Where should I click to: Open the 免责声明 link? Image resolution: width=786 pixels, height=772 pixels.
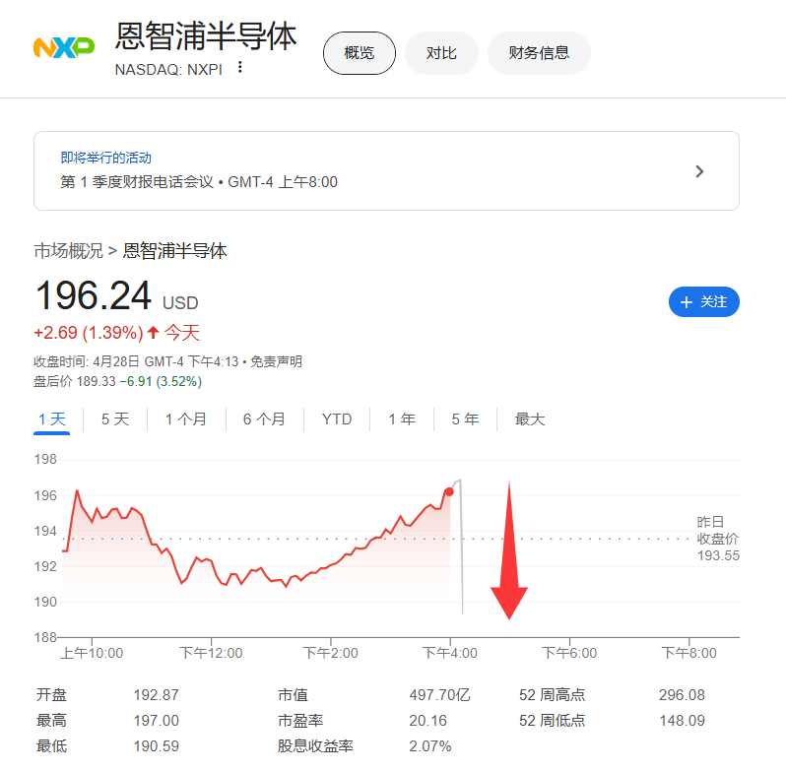pyautogui.click(x=276, y=361)
